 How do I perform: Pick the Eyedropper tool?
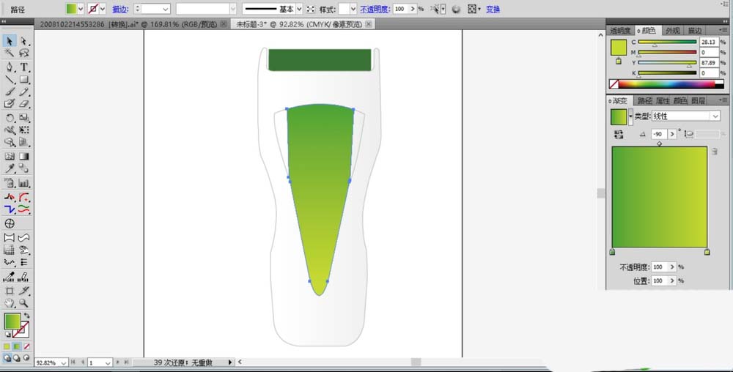click(9, 168)
